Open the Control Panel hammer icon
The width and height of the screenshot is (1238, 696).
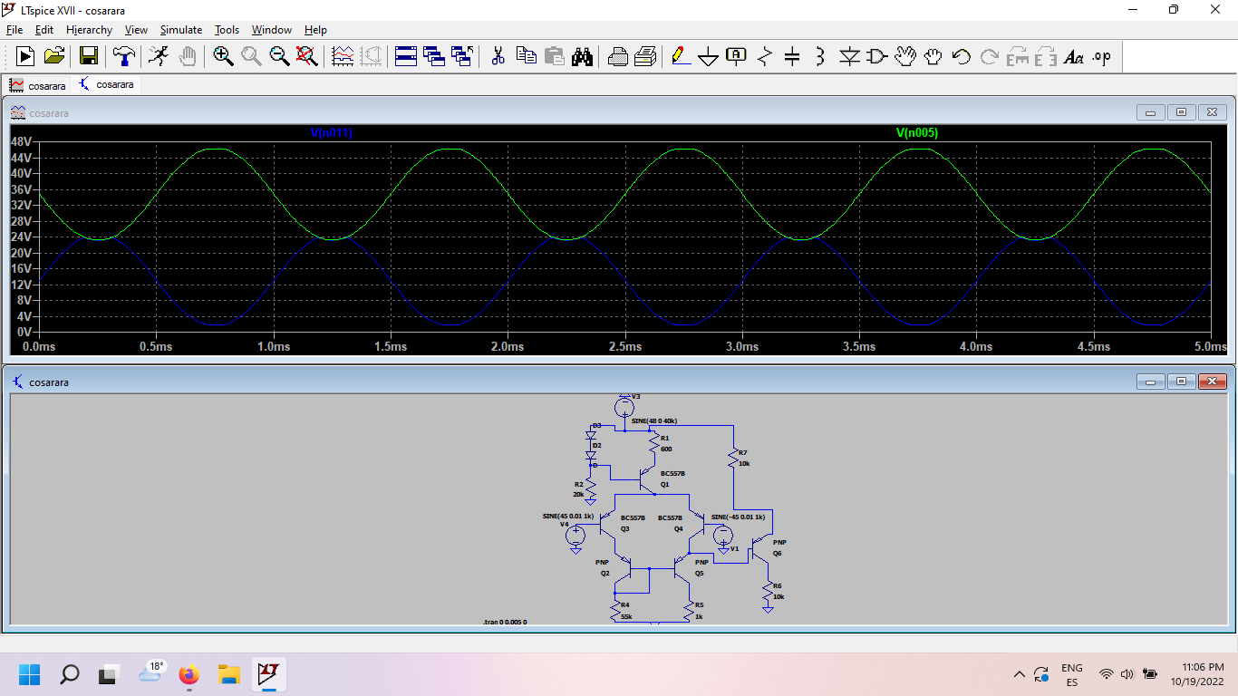(123, 56)
